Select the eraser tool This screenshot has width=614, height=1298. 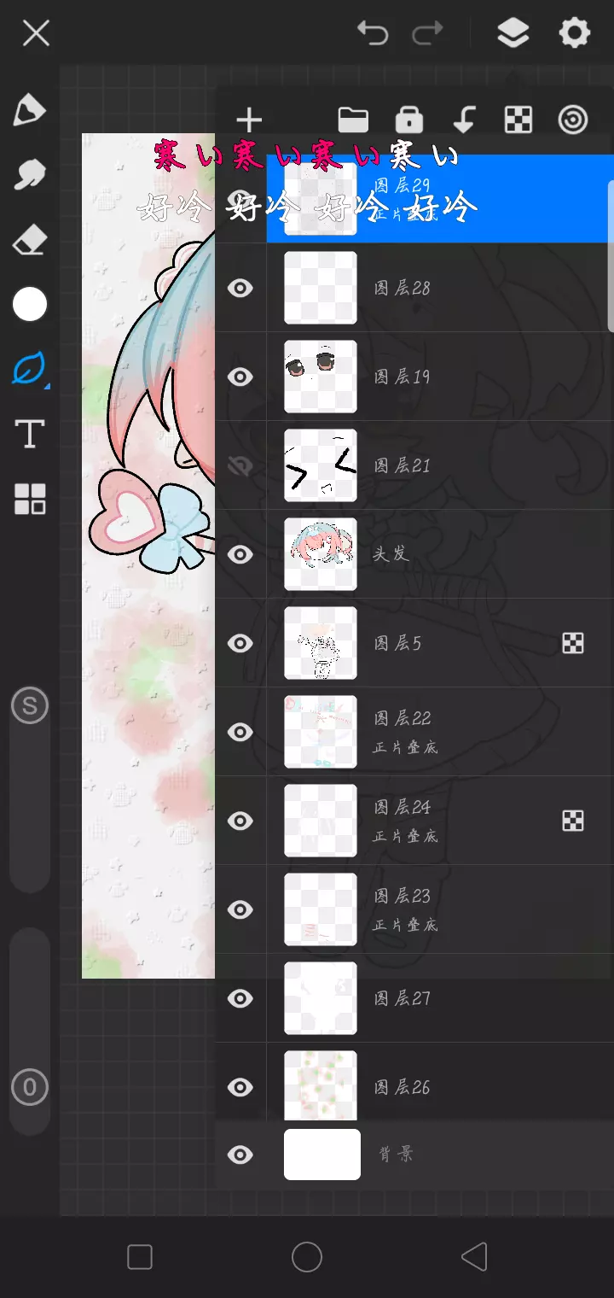[x=29, y=240]
